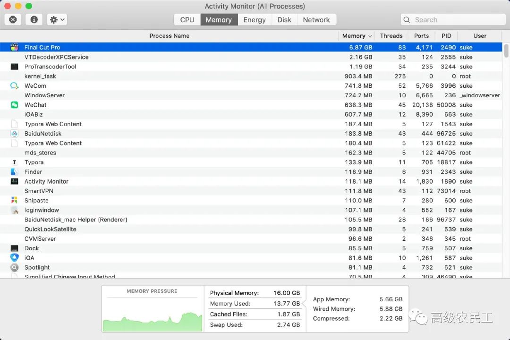Sort by Process Name column header
The width and height of the screenshot is (510, 340).
point(169,36)
